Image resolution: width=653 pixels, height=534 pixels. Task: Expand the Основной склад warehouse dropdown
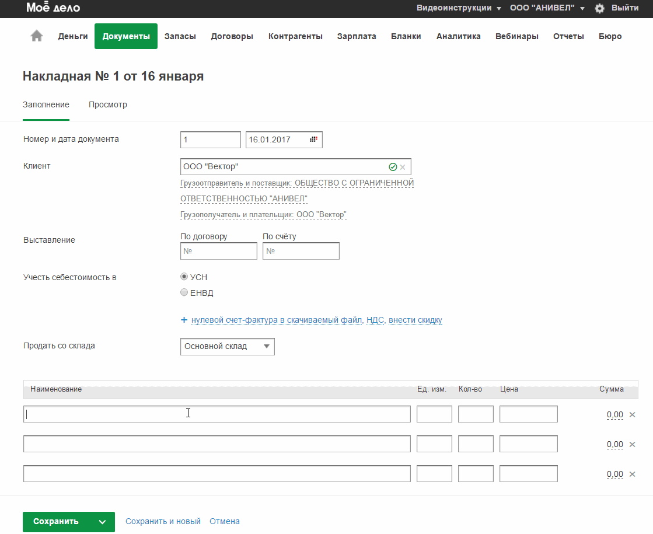pos(228,346)
